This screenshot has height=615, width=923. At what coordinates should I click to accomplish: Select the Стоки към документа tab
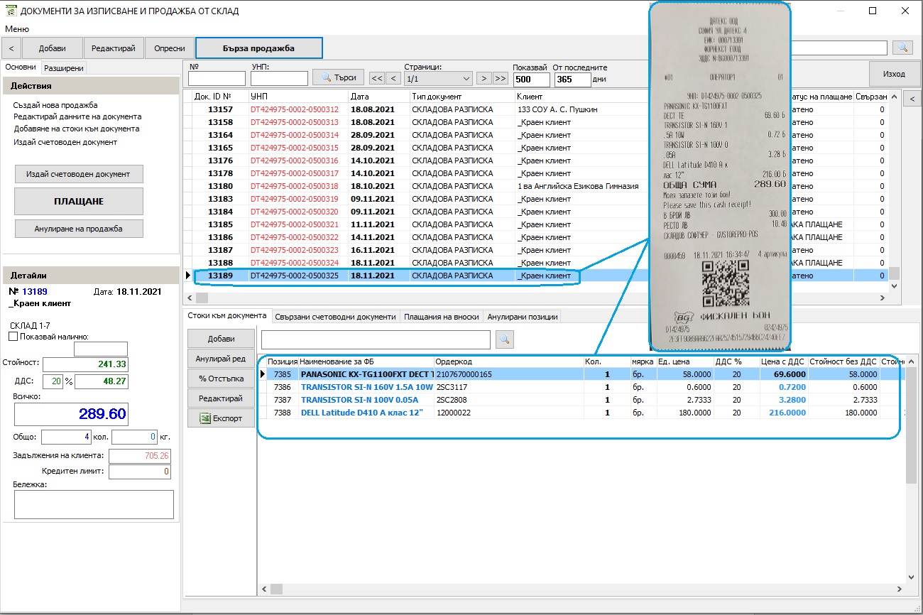[226, 316]
